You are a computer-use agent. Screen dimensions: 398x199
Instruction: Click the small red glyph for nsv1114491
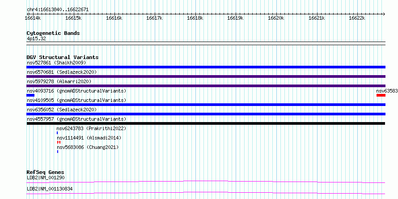click(x=59, y=142)
